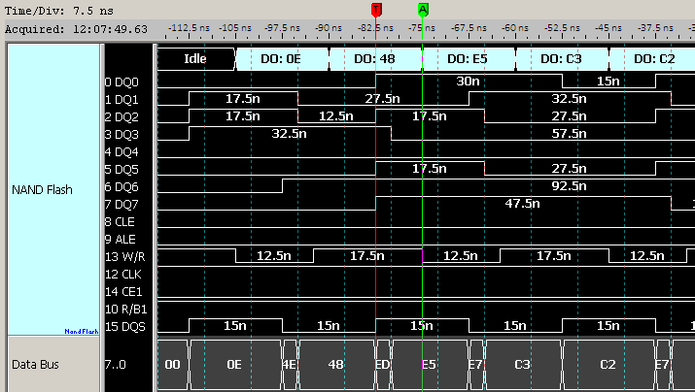The width and height of the screenshot is (695, 392).
Task: Select the 5 DQ5 signal name
Action: coord(122,170)
